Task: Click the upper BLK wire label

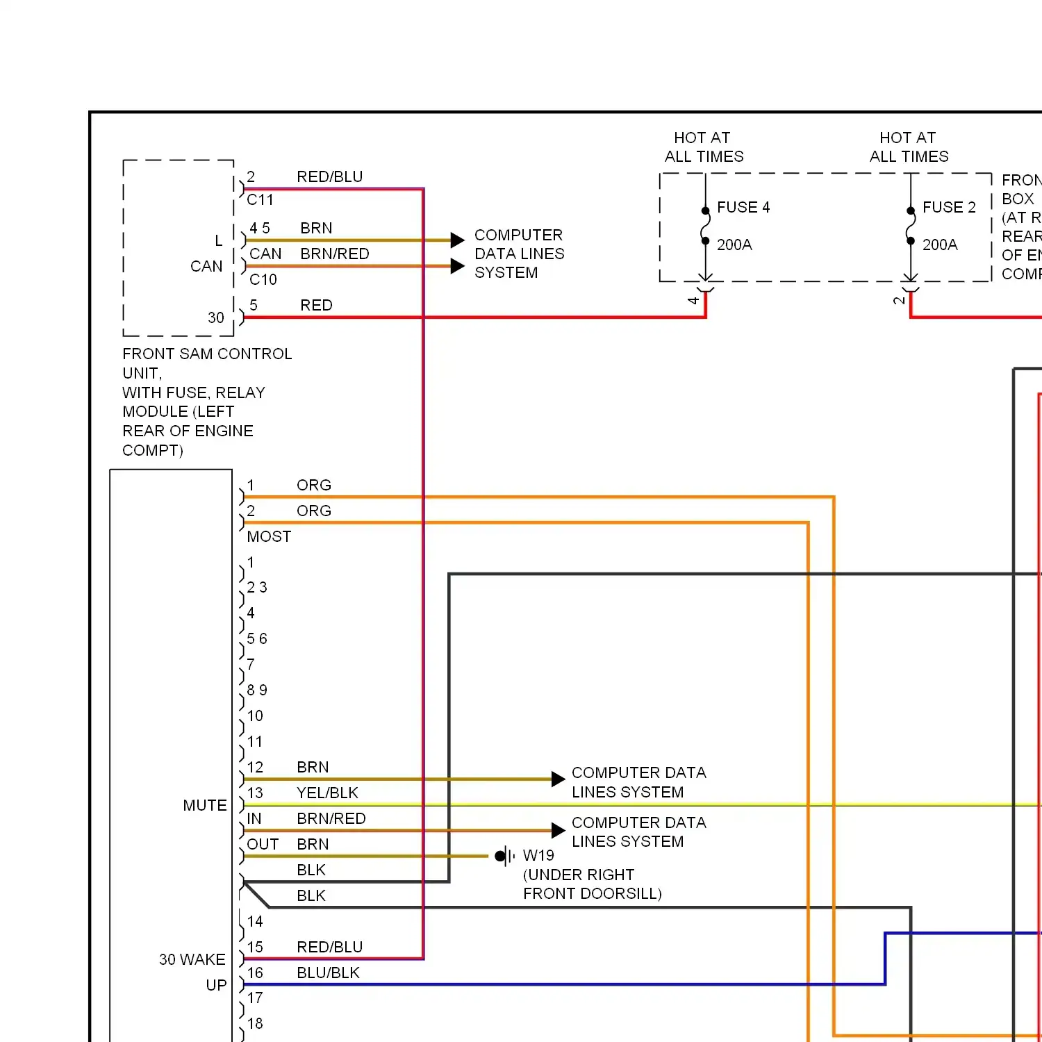Action: point(311,870)
